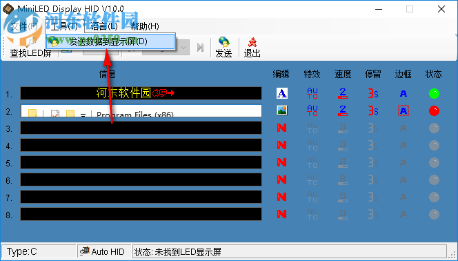
Task: Click the red N edit icon in row 3
Action: (281, 128)
